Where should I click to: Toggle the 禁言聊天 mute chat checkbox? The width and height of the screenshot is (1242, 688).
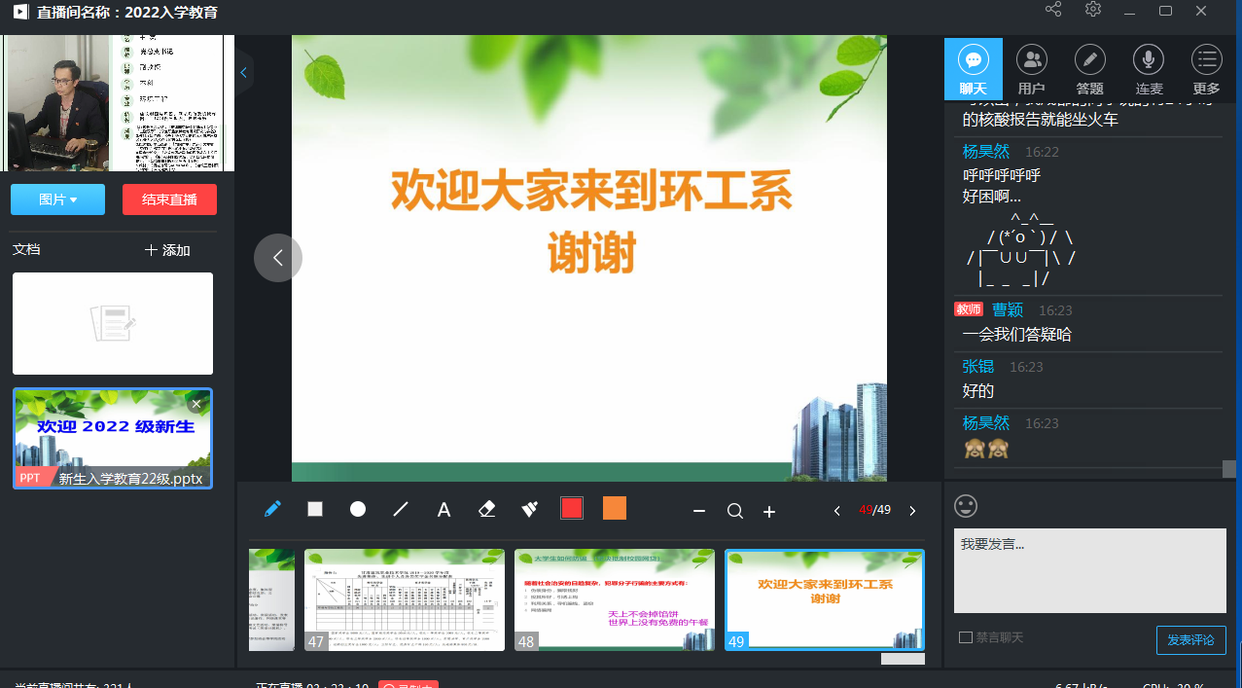[966, 637]
